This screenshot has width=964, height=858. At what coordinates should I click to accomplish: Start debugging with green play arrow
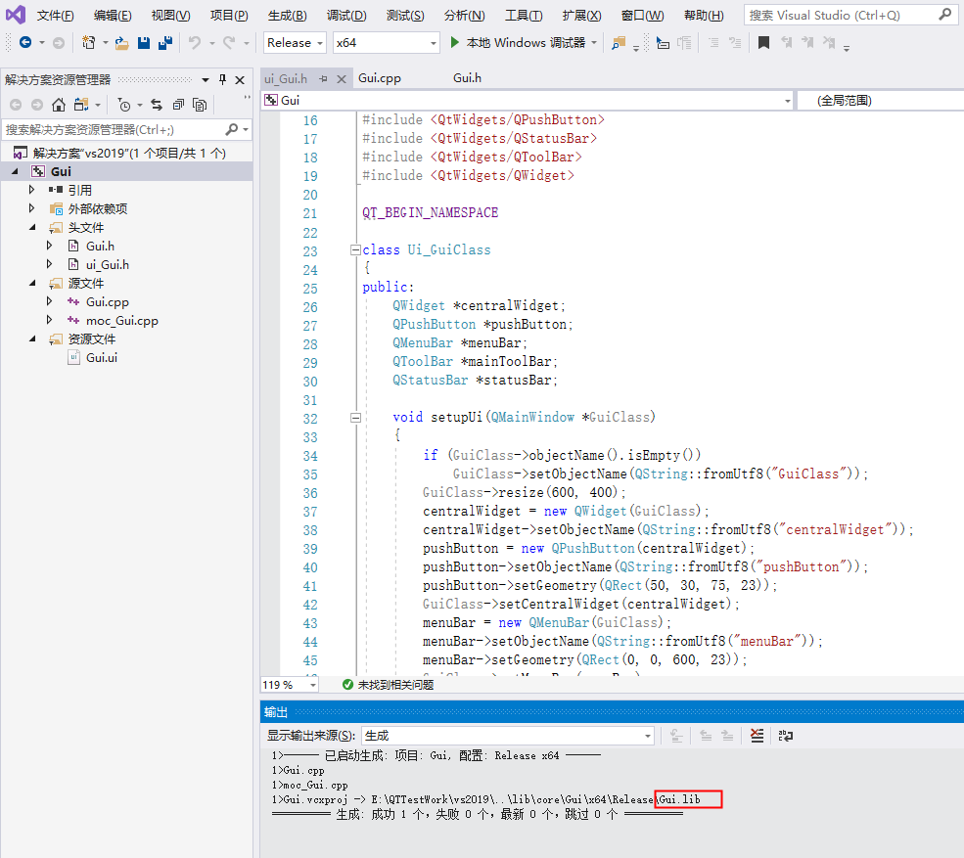coord(455,42)
